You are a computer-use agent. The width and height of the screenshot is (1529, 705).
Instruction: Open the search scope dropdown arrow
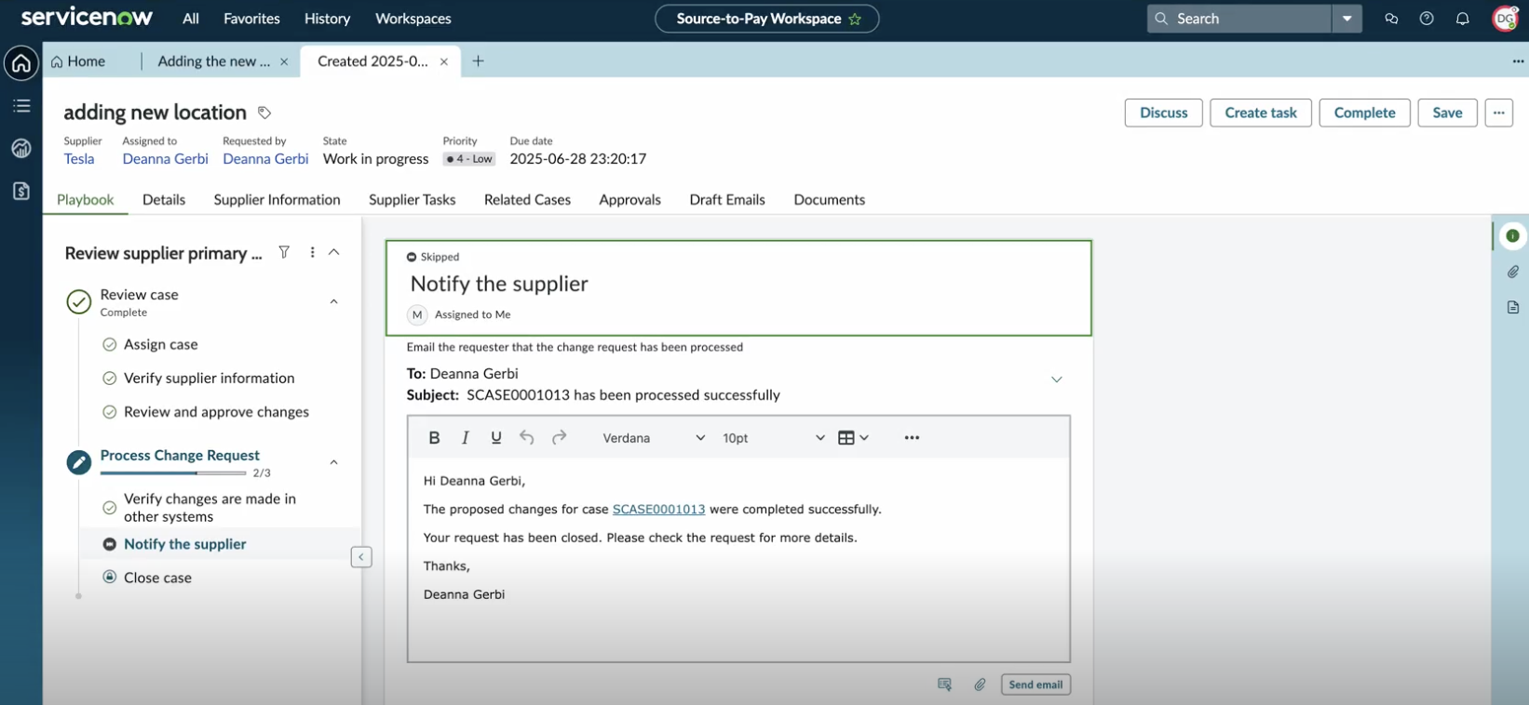coord(1346,19)
